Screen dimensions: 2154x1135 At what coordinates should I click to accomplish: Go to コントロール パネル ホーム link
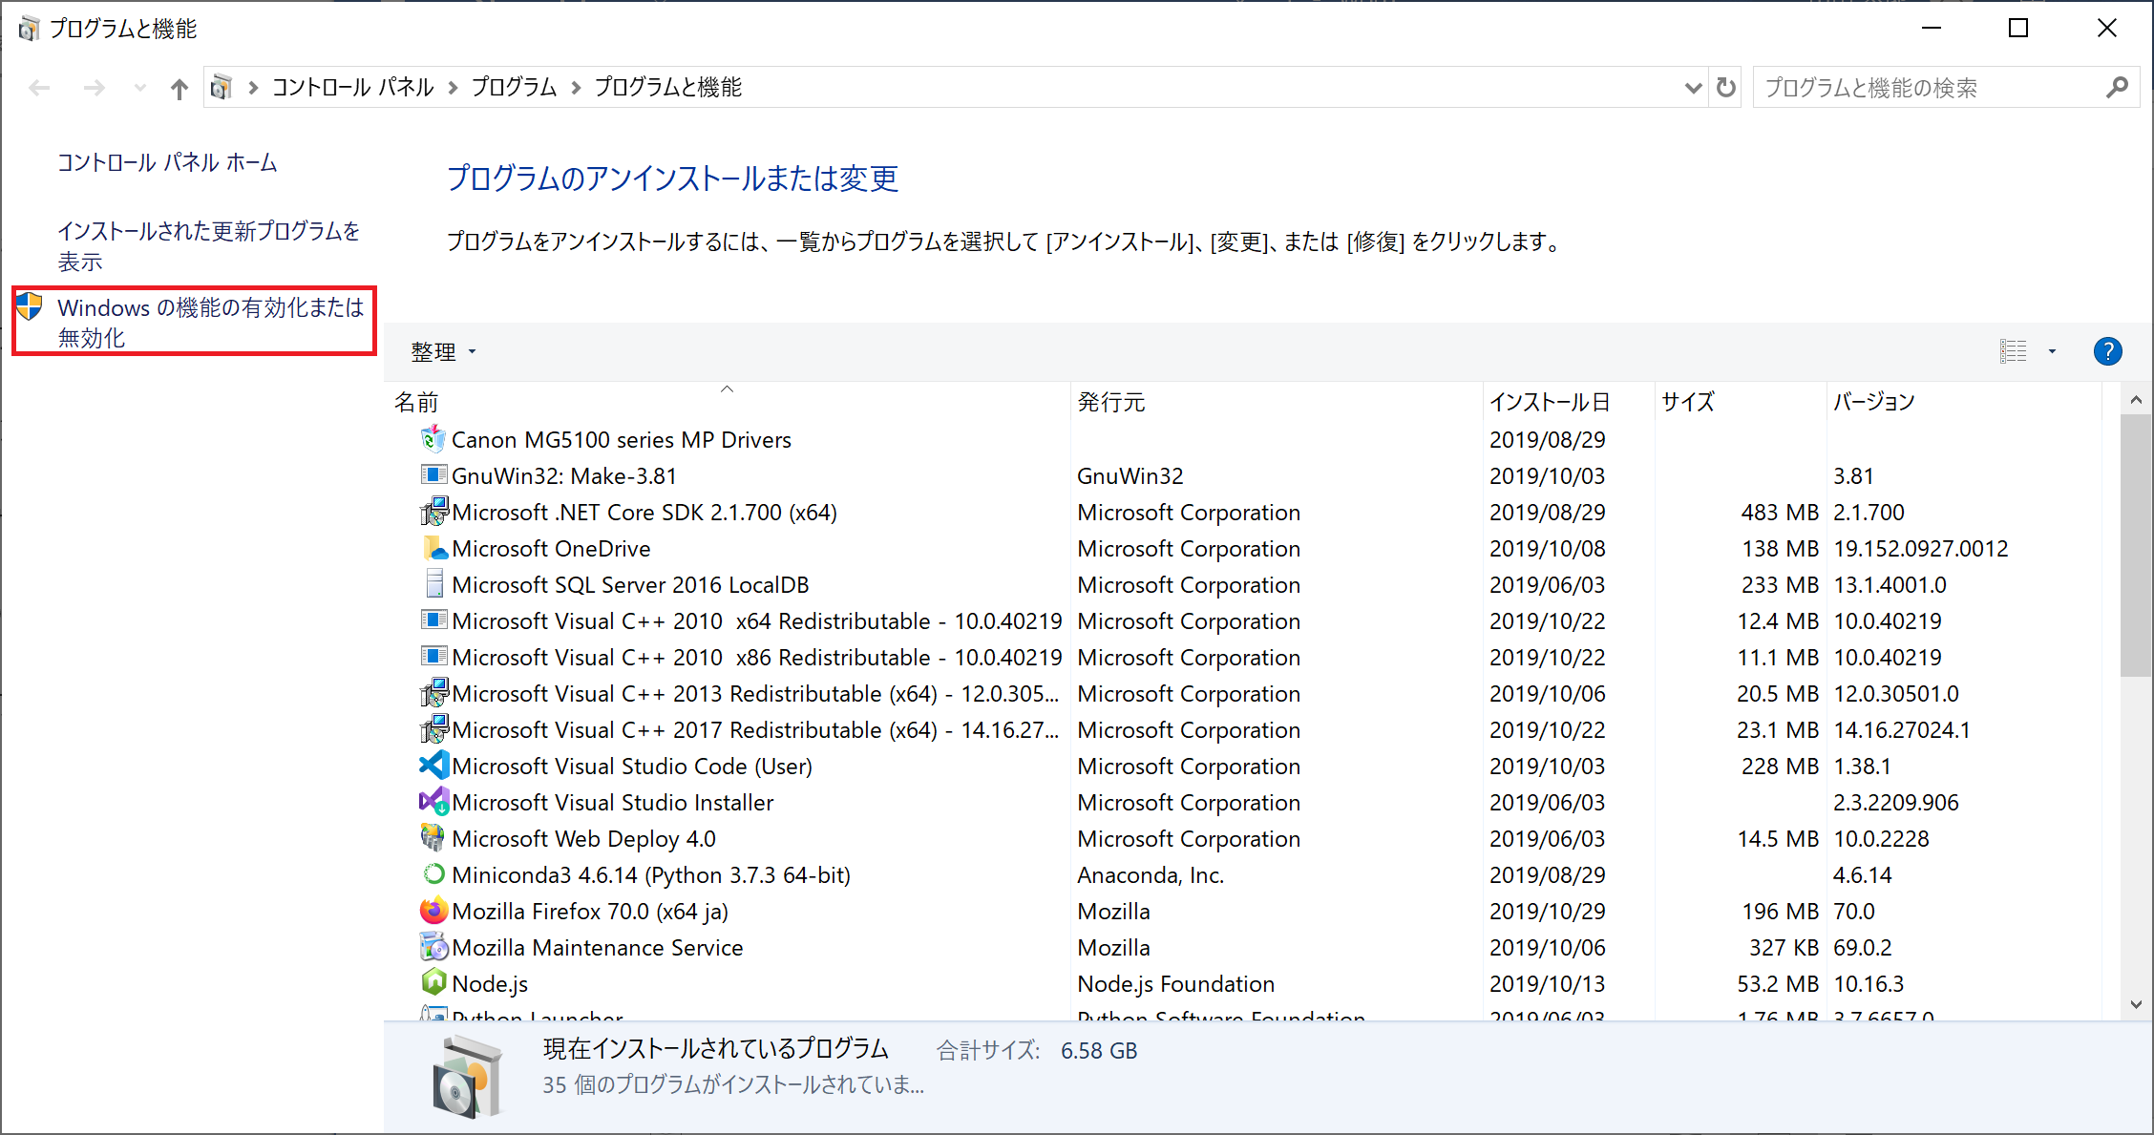(167, 162)
